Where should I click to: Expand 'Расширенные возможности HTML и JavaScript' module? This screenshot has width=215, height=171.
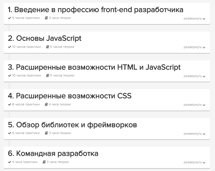pyautogui.click(x=194, y=76)
